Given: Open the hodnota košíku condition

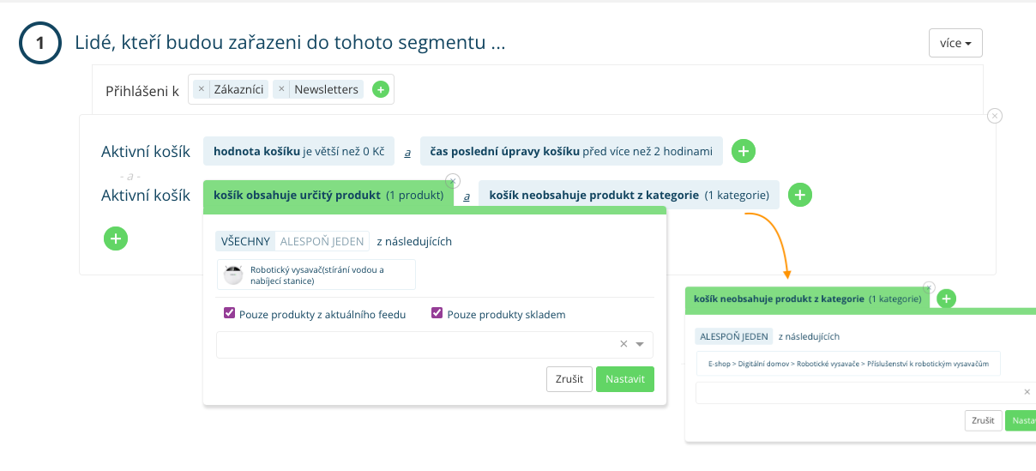Looking at the screenshot, I should click(298, 152).
